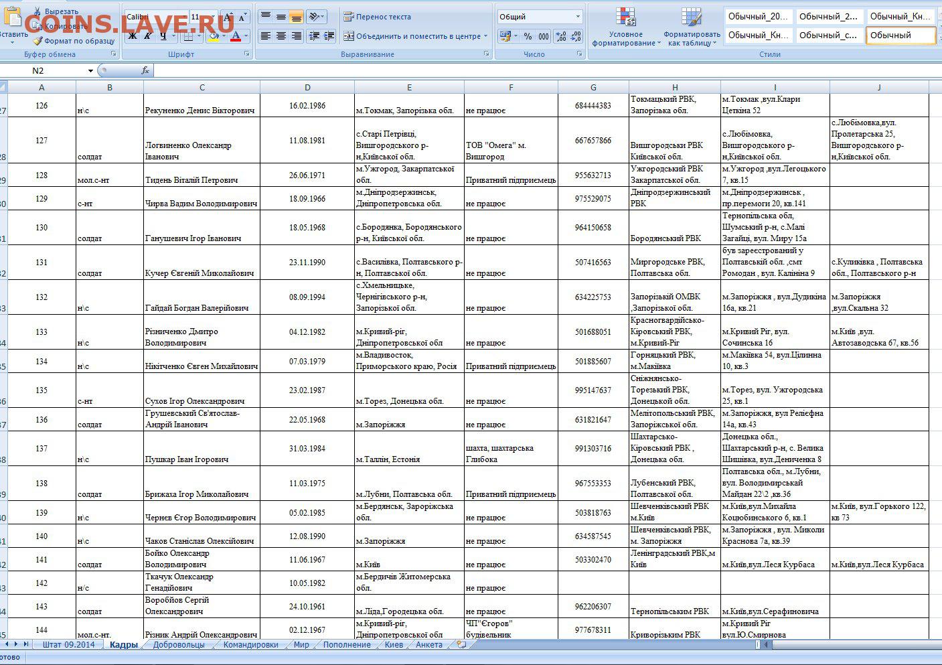Screen dimensions: 942x665
Task: Open the Буфер обмена dialog launcher
Action: point(113,54)
